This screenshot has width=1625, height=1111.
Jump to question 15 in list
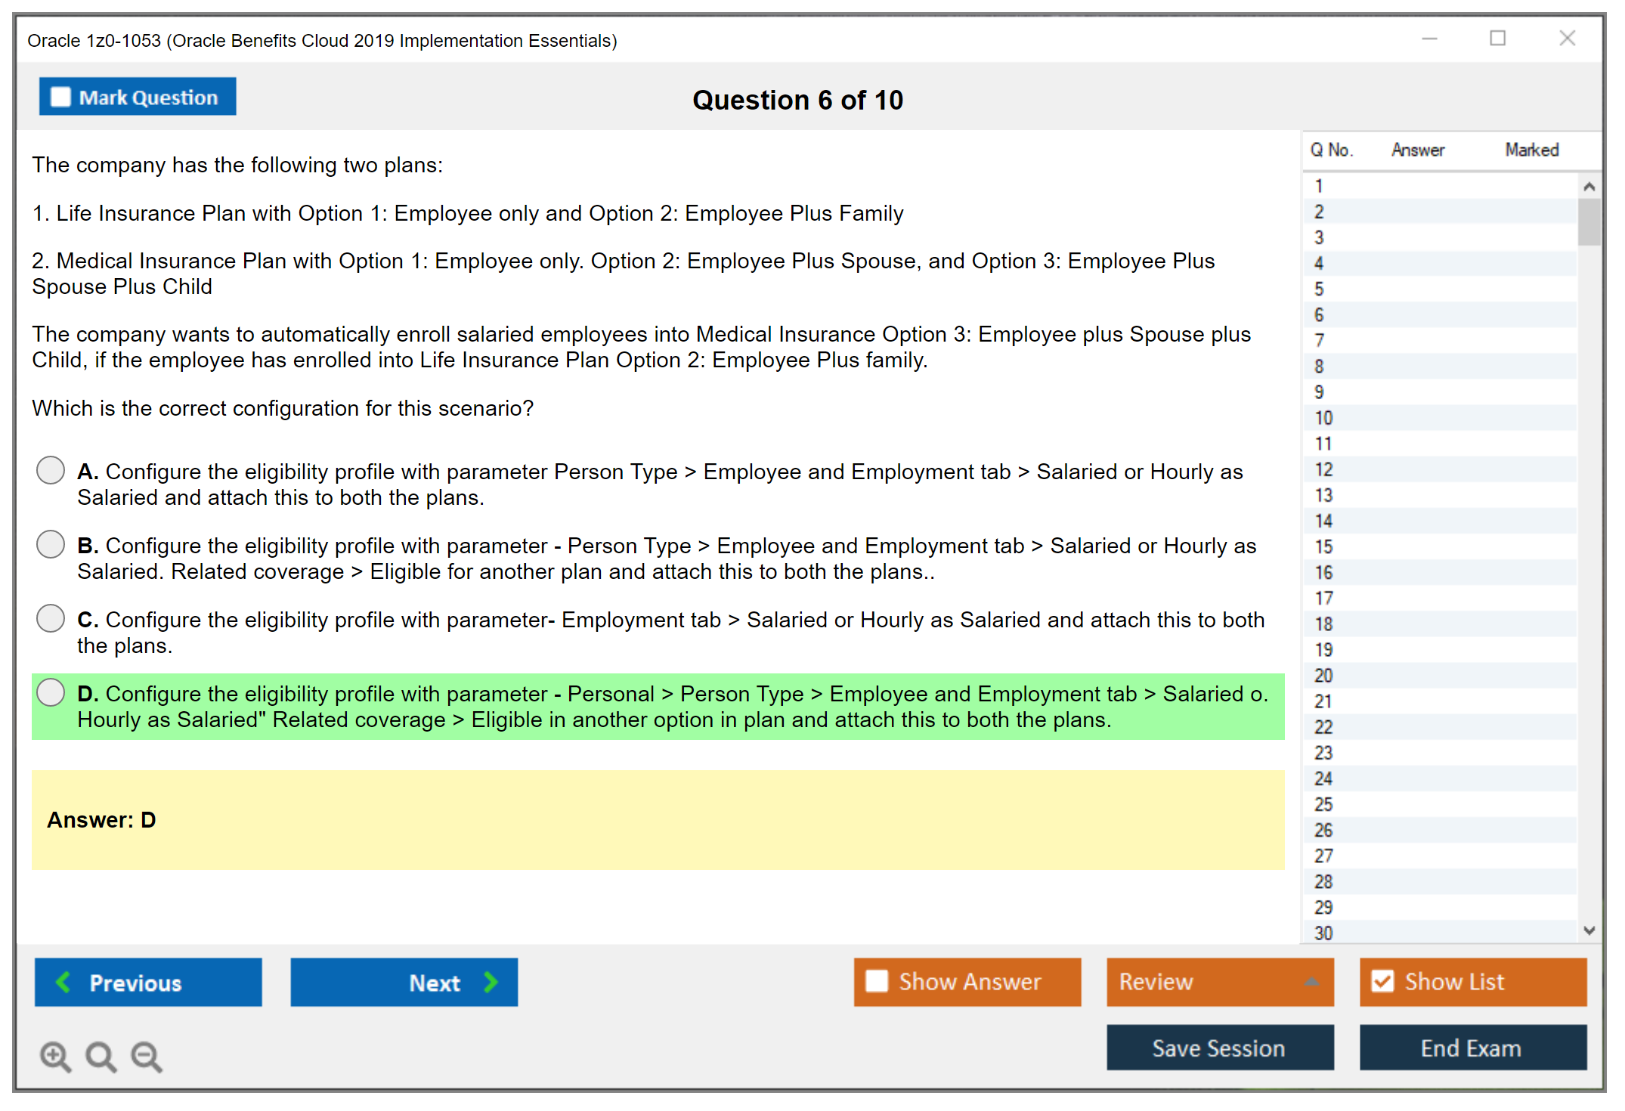point(1323,546)
